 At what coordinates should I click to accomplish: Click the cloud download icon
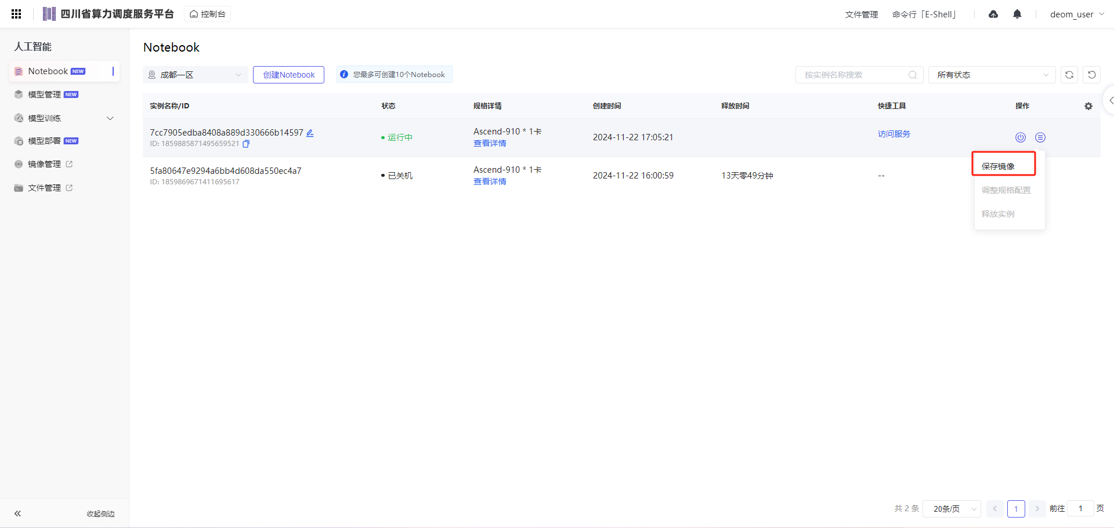(993, 14)
